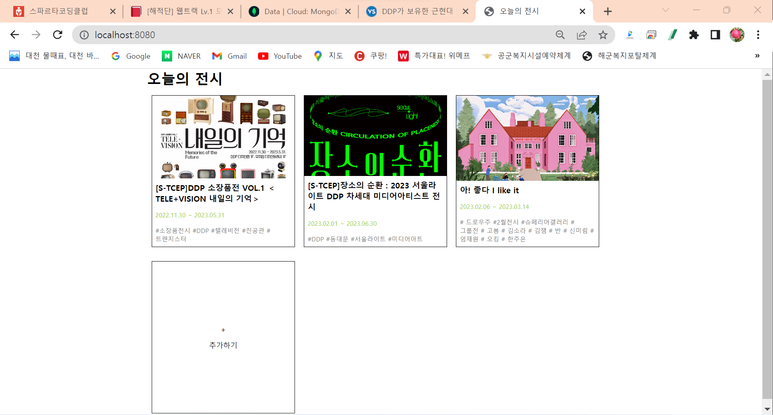This screenshot has height=415, width=773.
Task: Share this page icon
Action: coord(581,35)
